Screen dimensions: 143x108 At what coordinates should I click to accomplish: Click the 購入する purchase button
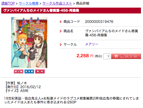click(x=126, y=56)
